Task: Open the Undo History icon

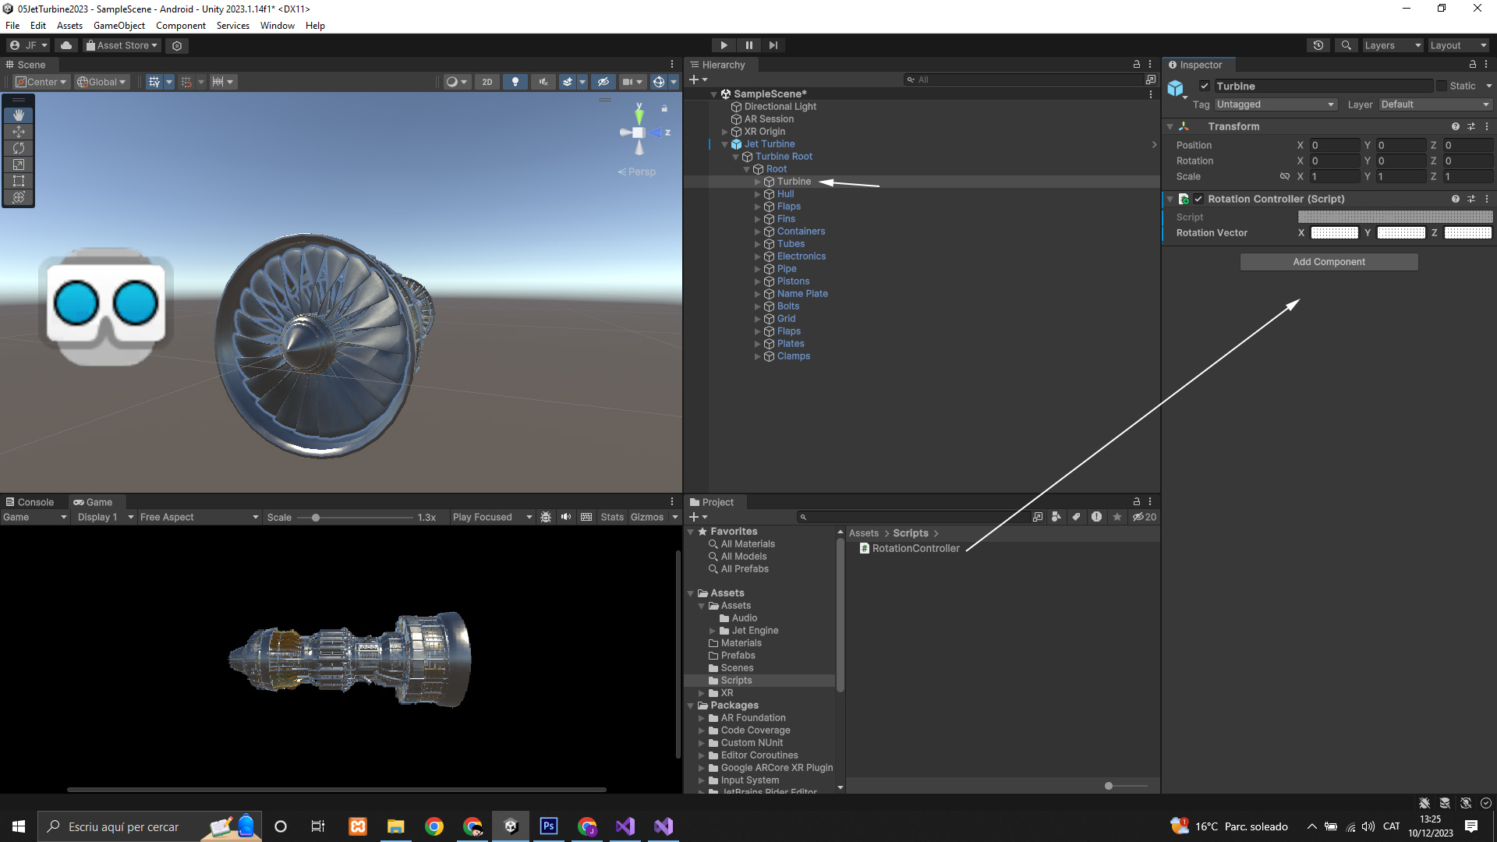Action: [x=1318, y=45]
